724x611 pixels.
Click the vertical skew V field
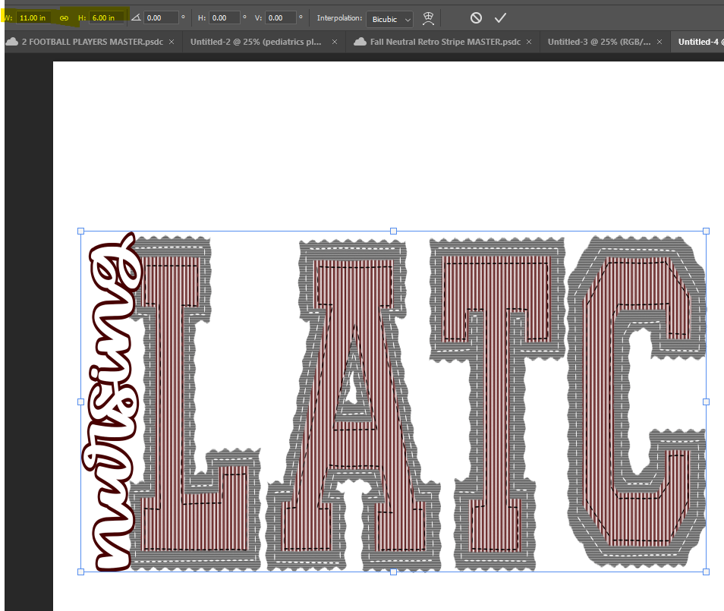[x=281, y=18]
